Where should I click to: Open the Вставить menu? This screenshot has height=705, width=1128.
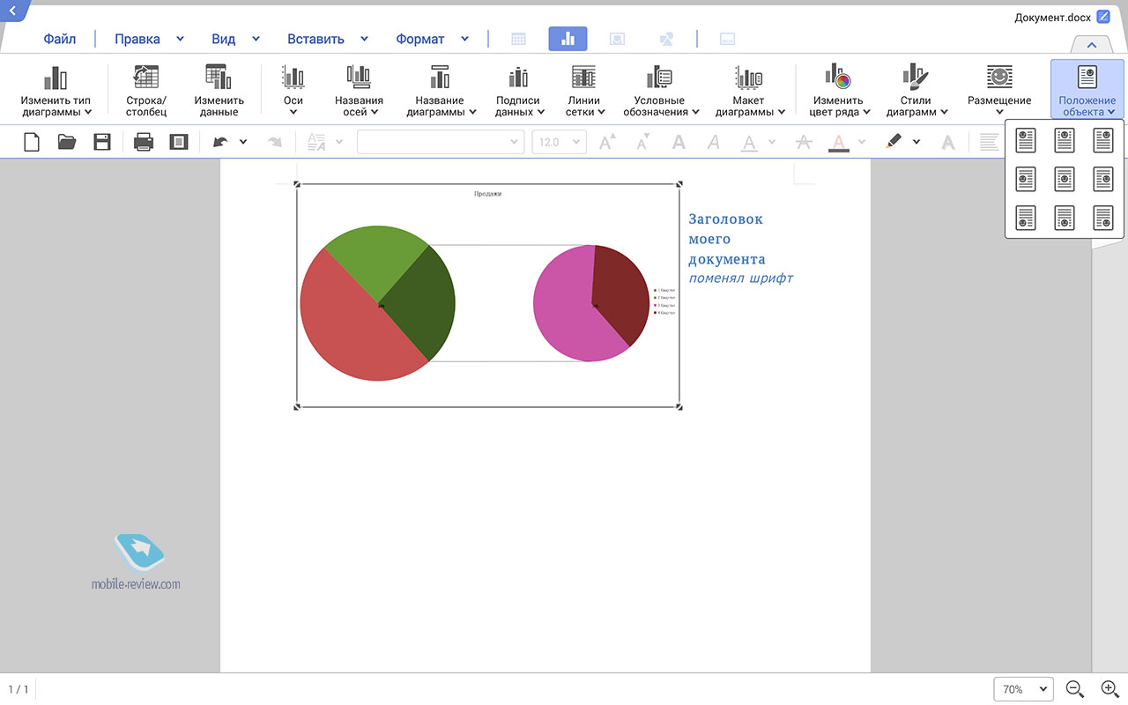(315, 39)
